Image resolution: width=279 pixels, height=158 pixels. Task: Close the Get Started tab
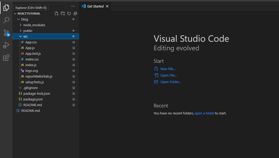coord(107,6)
